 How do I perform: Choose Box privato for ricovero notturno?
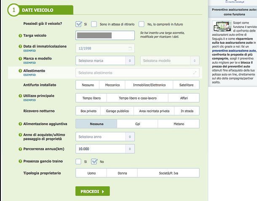coord(88,111)
